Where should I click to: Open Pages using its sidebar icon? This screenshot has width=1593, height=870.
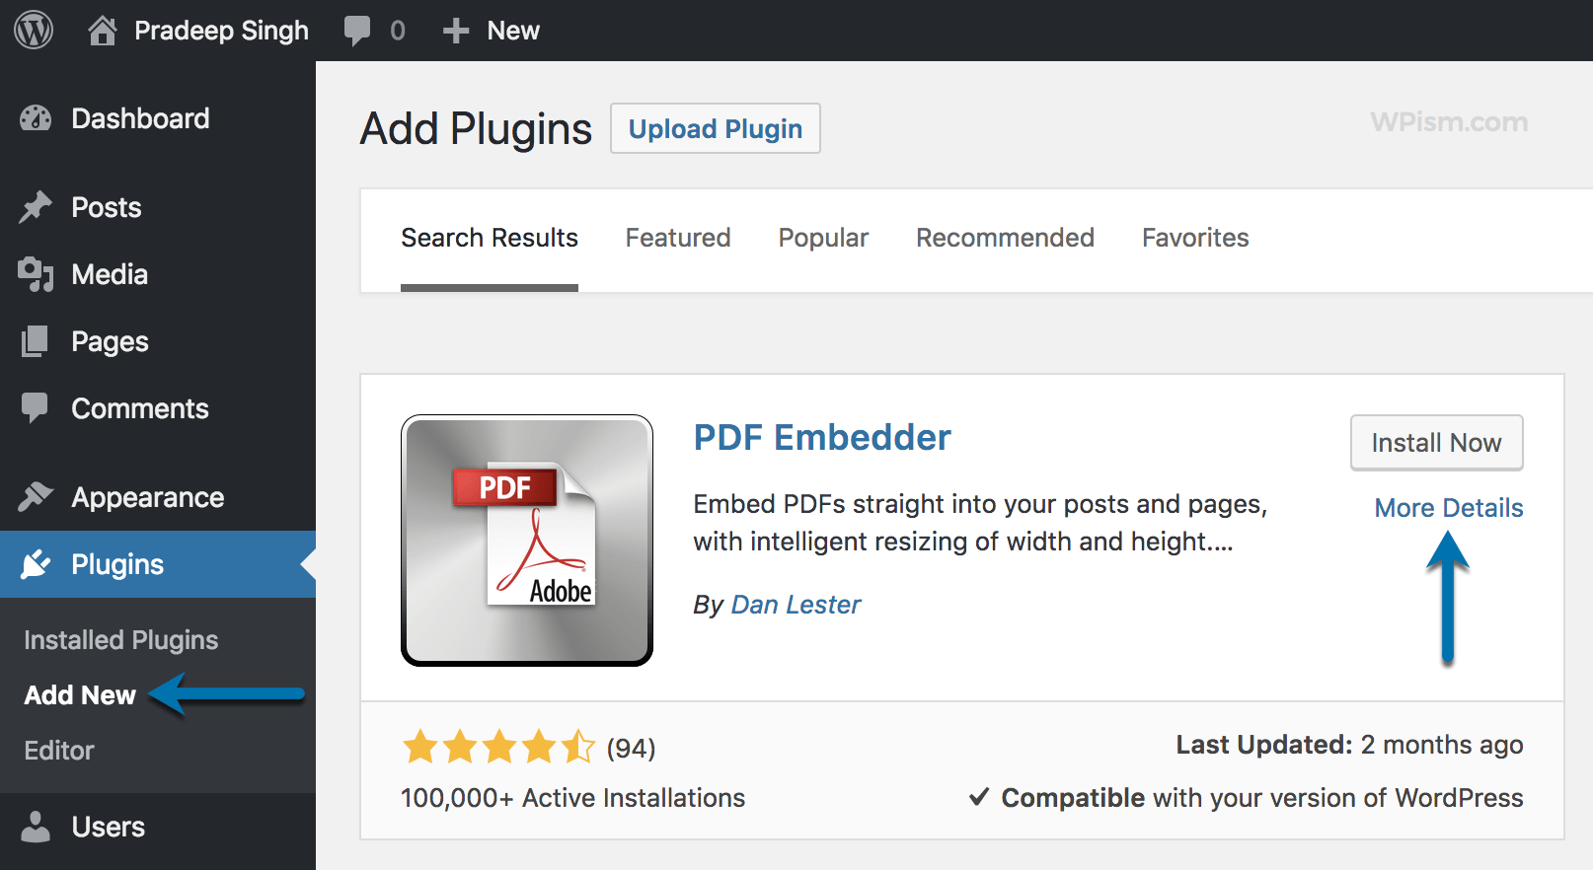pos(36,340)
